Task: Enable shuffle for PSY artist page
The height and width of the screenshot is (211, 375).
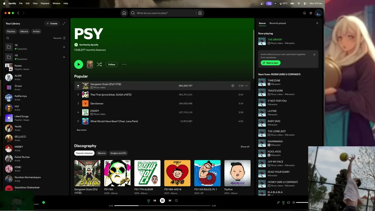Action: (x=99, y=64)
